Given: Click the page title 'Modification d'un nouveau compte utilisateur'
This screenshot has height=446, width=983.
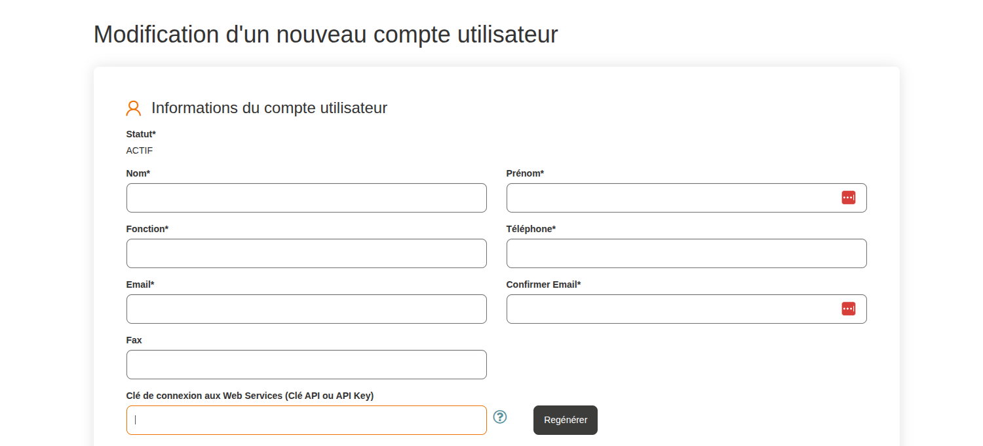Looking at the screenshot, I should [326, 34].
